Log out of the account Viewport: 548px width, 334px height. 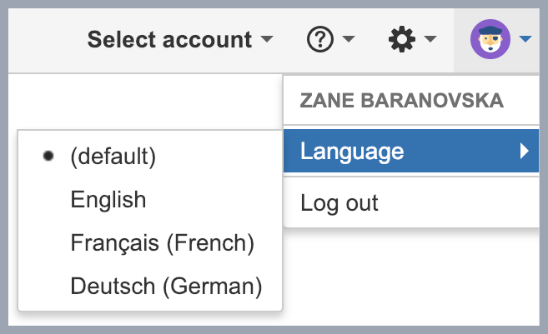339,202
